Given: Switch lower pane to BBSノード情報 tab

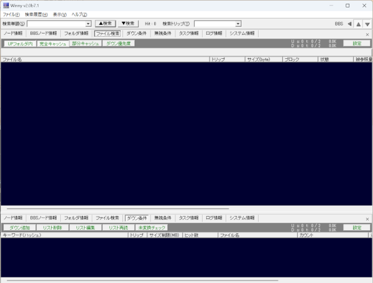Looking at the screenshot, I should [x=44, y=218].
